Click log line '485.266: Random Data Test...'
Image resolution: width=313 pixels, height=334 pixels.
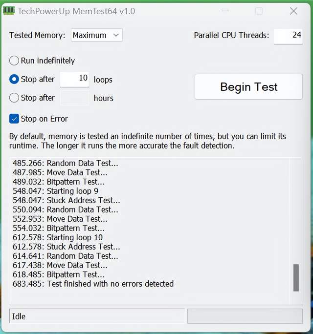coord(65,163)
